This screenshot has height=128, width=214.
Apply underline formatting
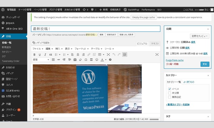(40, 54)
